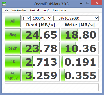Image resolution: width=104 pixels, height=95 pixels.
Task: Click the Seq write result 18.80
Action: 80,35
